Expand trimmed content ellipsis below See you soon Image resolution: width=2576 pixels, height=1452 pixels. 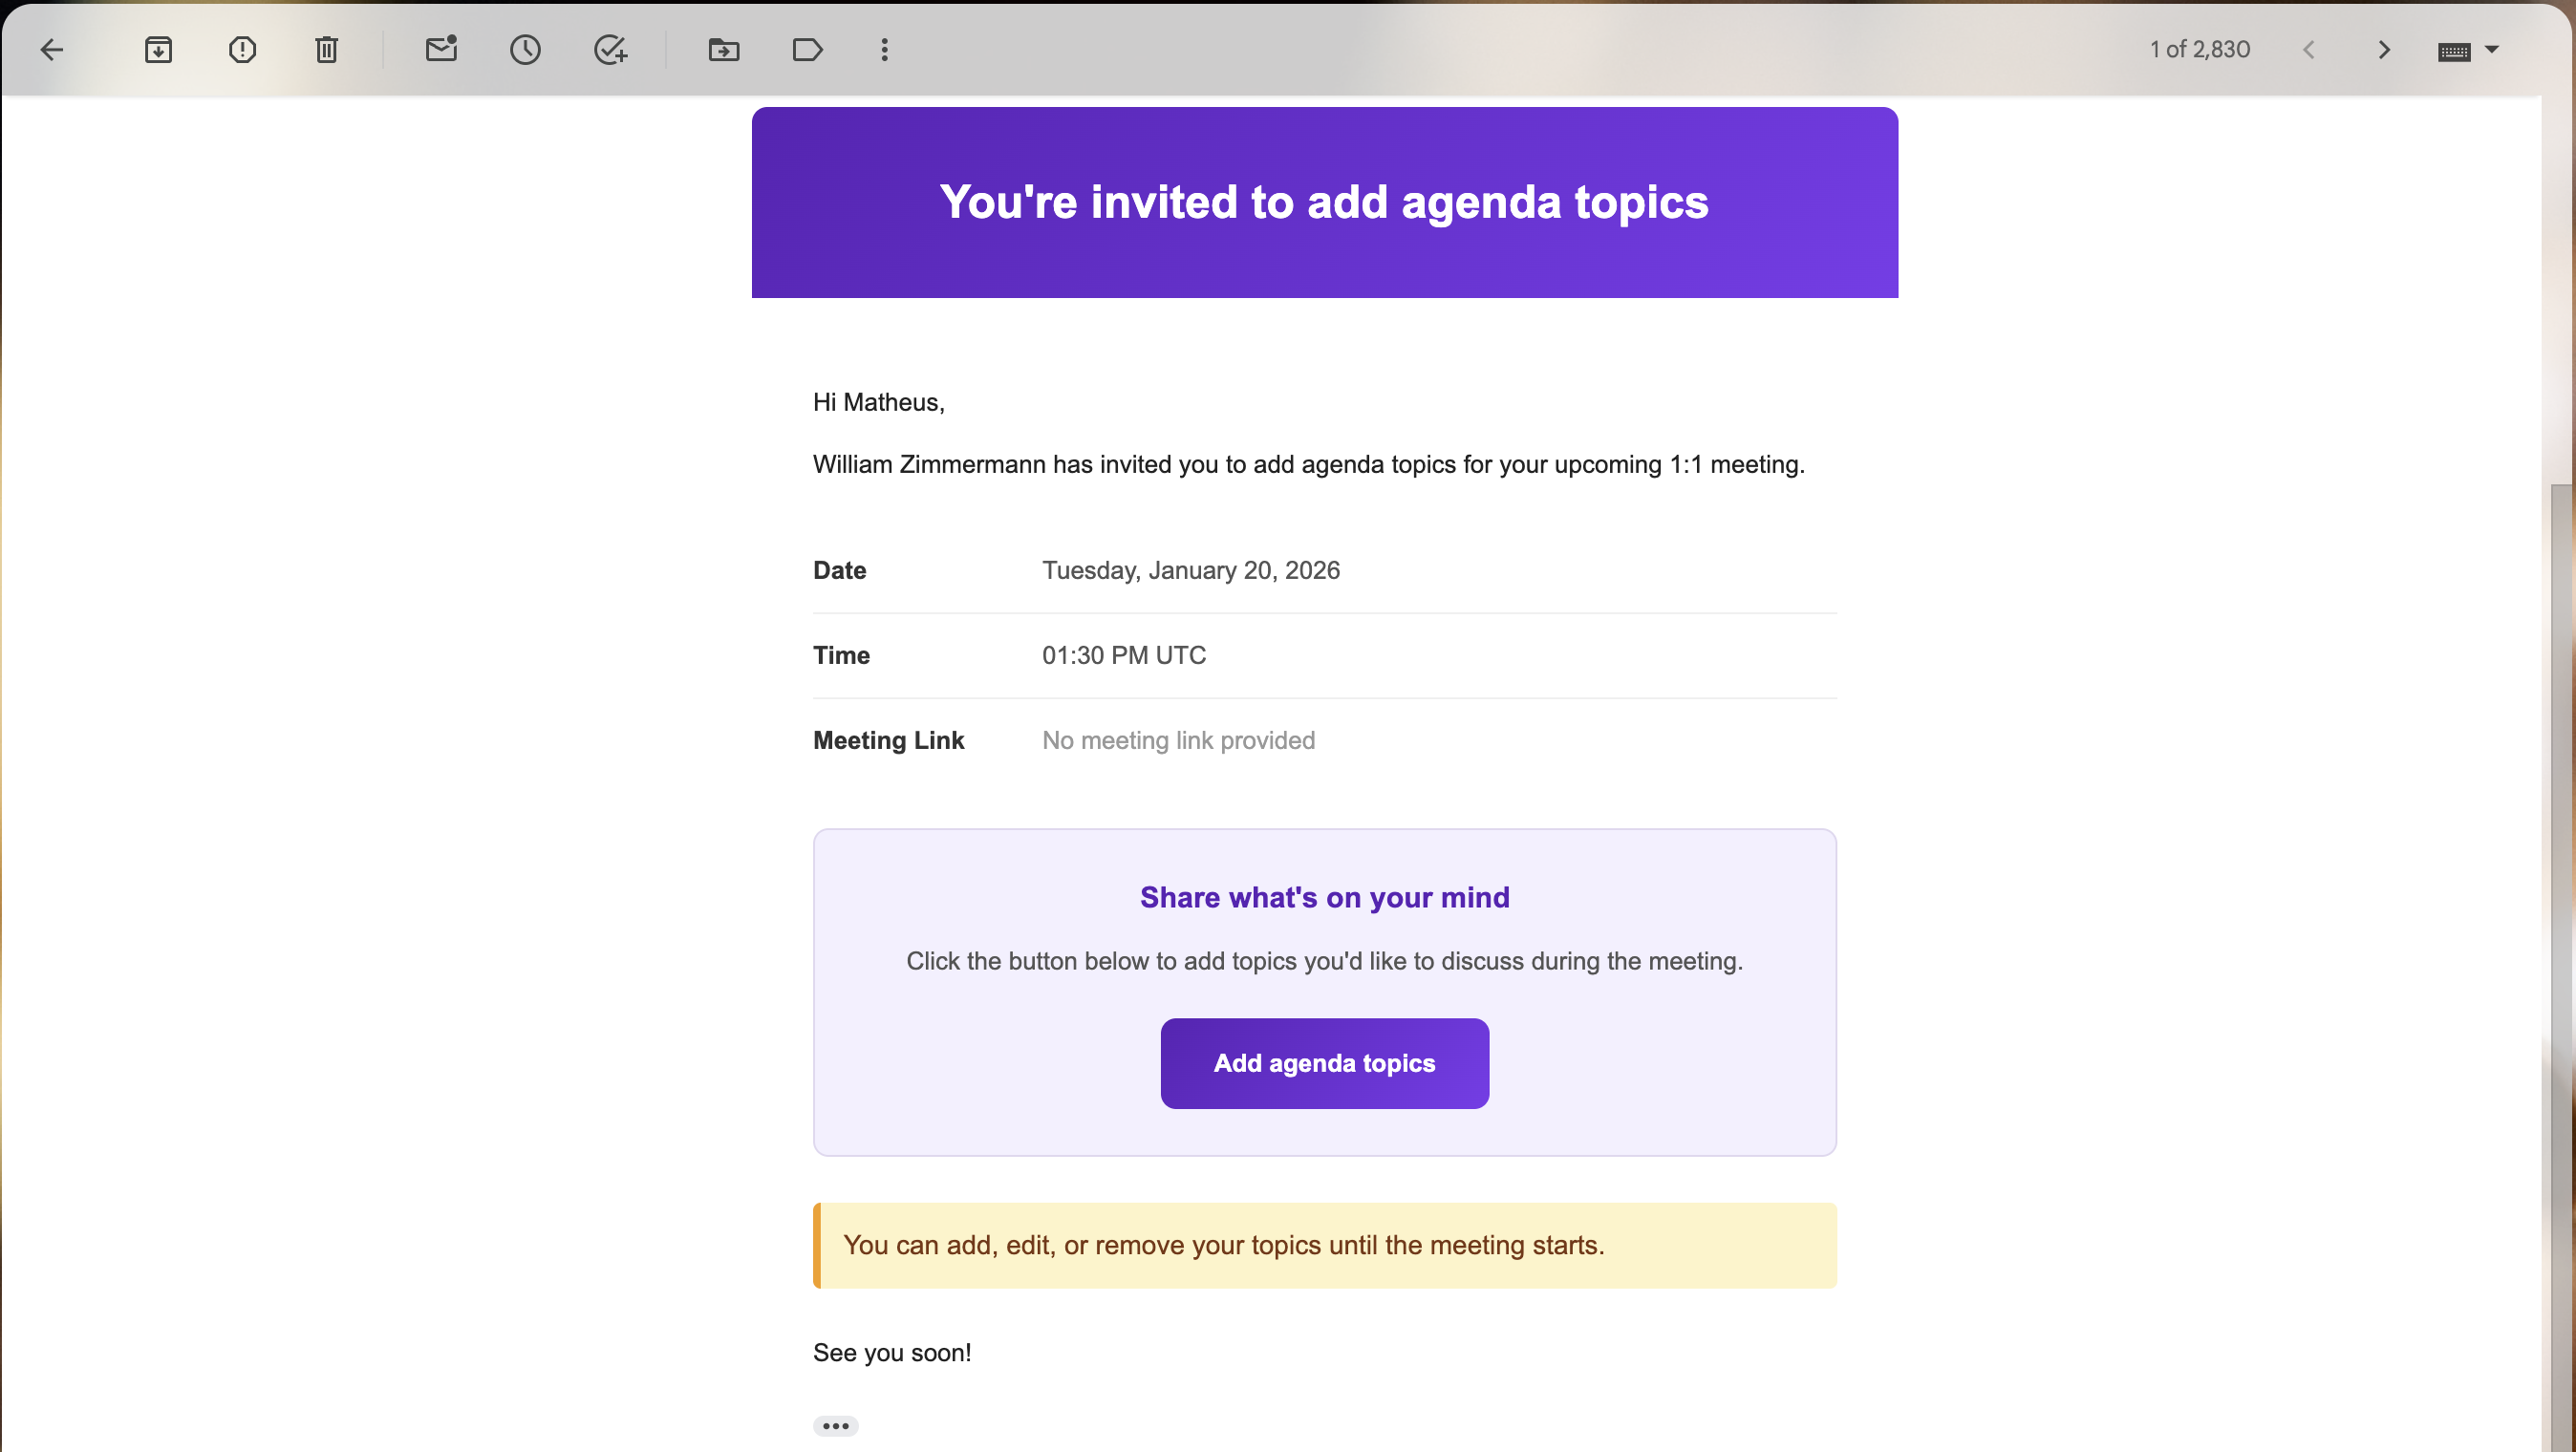[x=835, y=1426]
